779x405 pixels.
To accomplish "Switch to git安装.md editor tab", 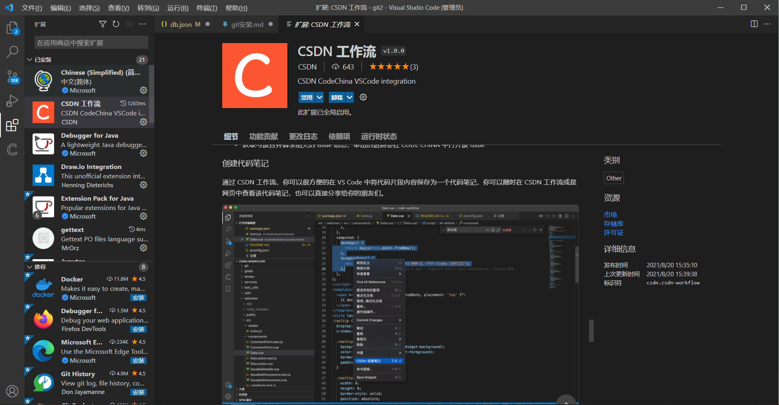I will (x=247, y=24).
